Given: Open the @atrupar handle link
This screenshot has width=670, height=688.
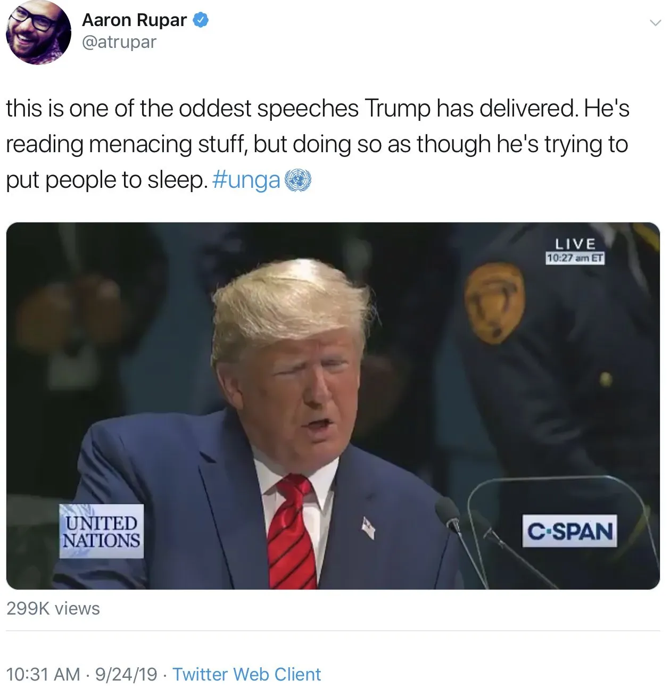Looking at the screenshot, I should tap(119, 42).
